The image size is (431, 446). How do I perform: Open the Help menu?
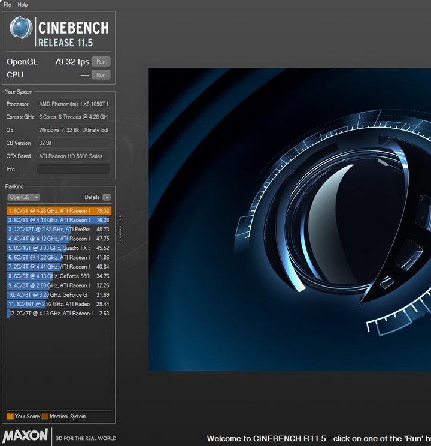[22, 5]
